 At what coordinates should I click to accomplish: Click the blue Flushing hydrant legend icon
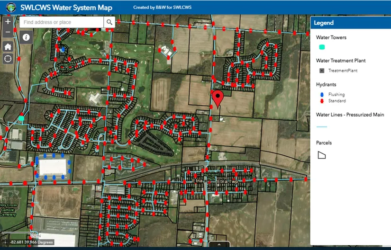tap(322, 95)
